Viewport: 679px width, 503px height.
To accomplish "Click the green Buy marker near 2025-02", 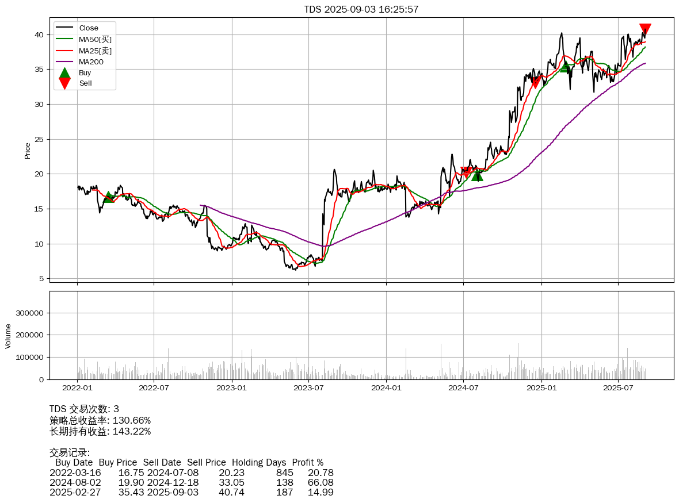I will pyautogui.click(x=565, y=67).
